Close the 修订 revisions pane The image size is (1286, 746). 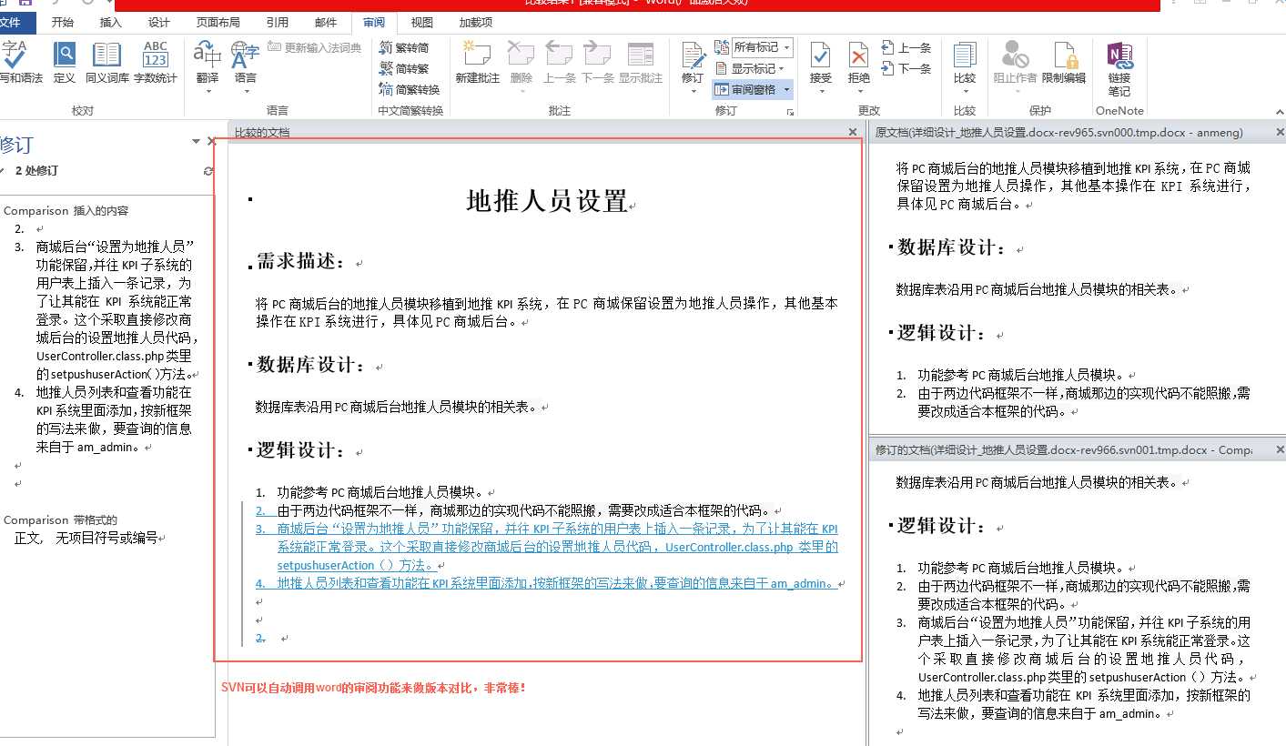coord(212,142)
